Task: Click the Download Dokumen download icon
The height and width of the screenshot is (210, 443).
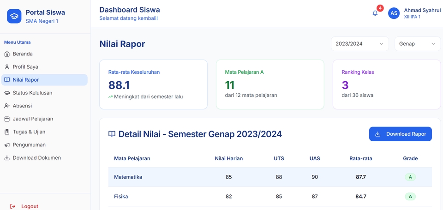Action: coord(7,158)
